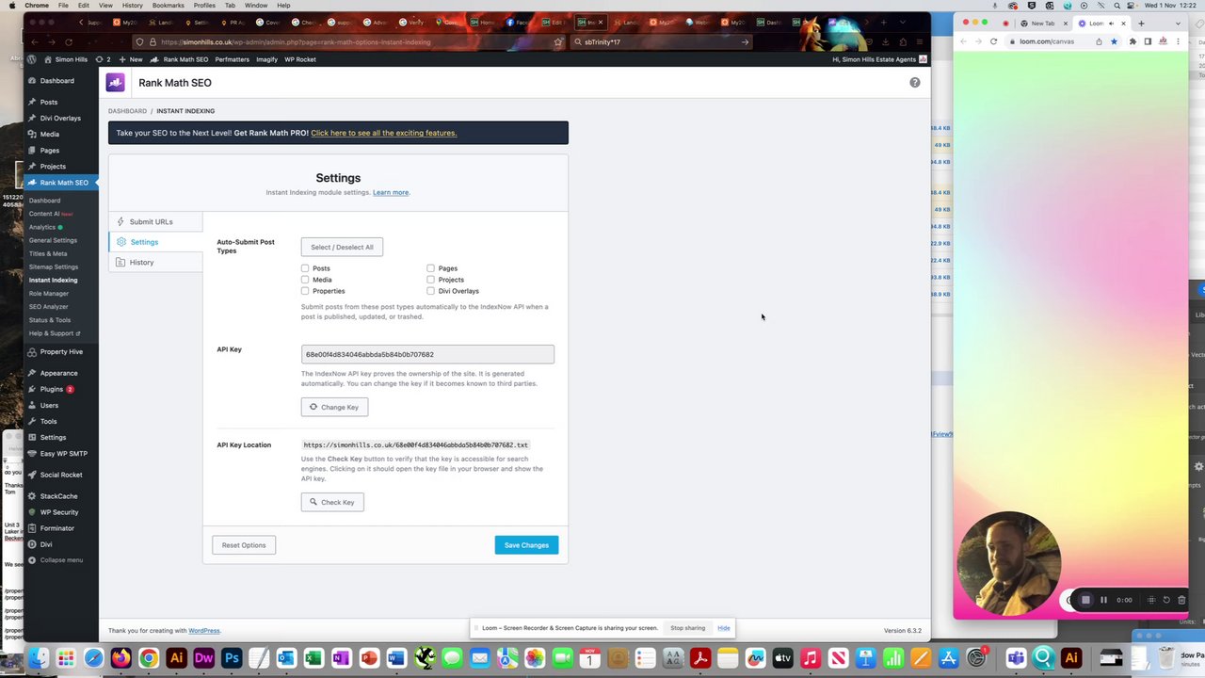Click the WordPress logo in the admin bar
Viewport: 1205px width, 678px height.
(x=31, y=59)
